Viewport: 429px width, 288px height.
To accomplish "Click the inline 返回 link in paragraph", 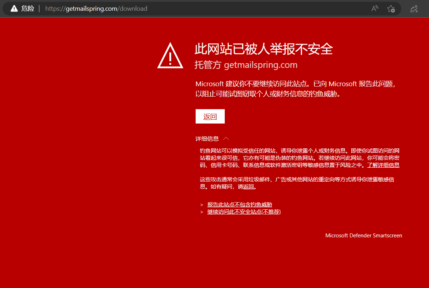I will point(248,187).
